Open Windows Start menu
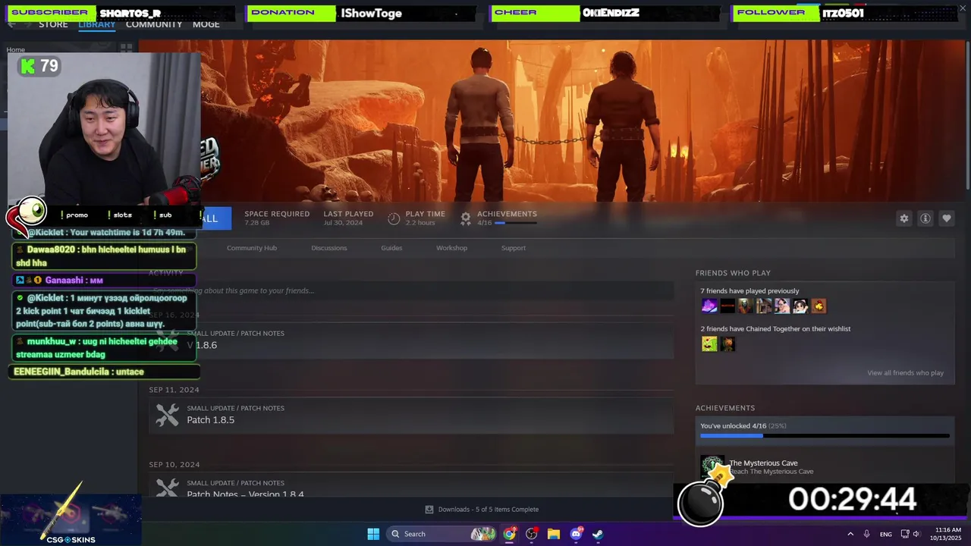 pos(373,534)
